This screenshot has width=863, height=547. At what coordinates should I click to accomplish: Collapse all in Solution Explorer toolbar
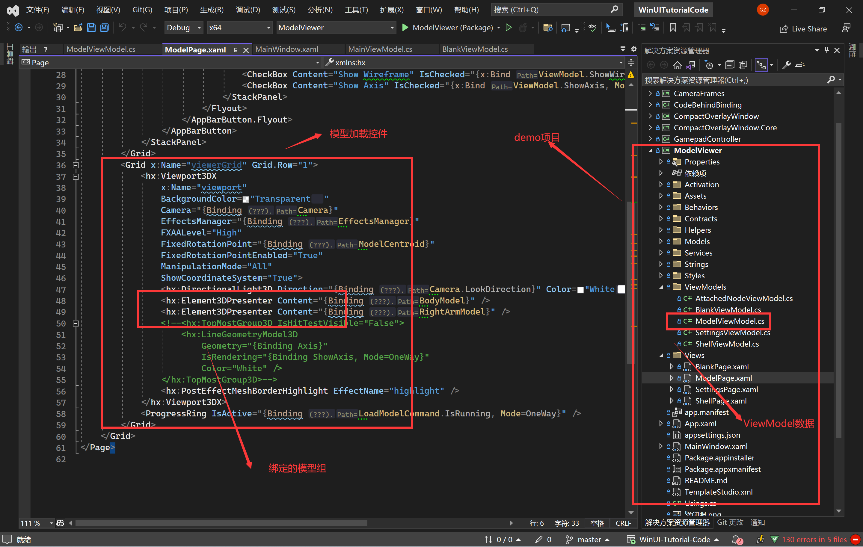coord(729,65)
